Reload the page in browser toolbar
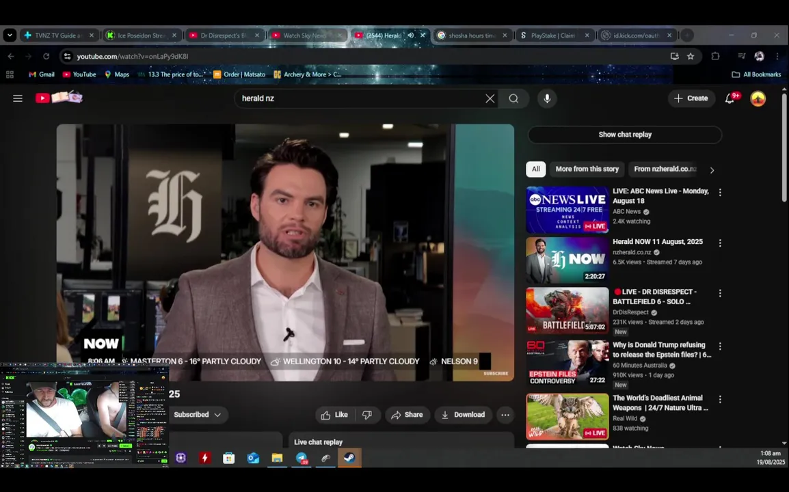Screen dimensions: 789x492 (46, 56)
